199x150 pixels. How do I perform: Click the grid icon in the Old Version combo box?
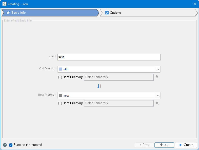(61, 69)
